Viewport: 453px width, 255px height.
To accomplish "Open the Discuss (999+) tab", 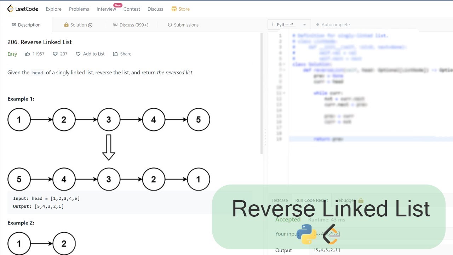I will (x=131, y=25).
